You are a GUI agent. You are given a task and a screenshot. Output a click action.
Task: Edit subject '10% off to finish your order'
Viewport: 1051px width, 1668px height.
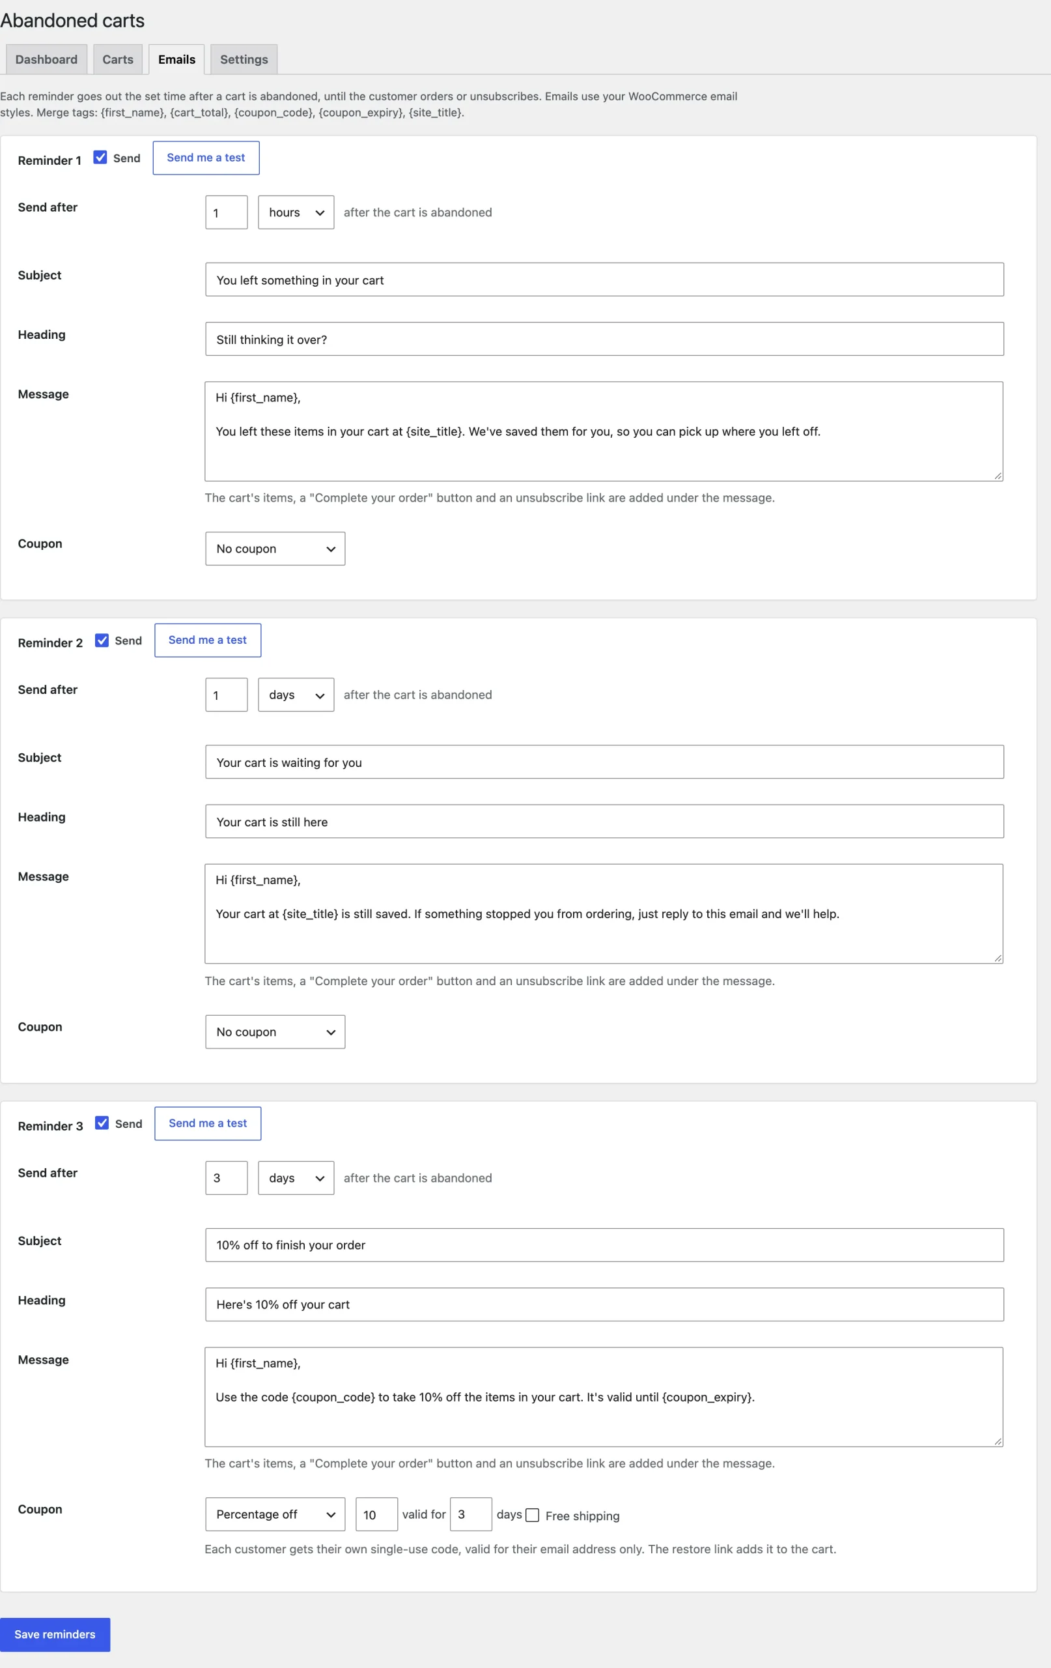(604, 1245)
